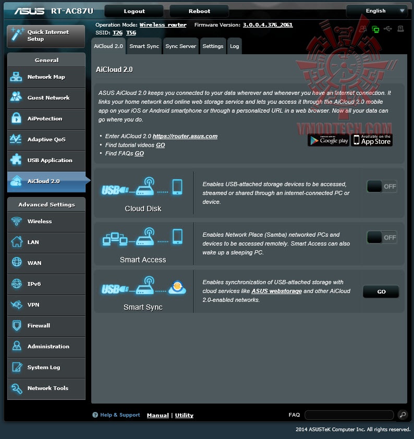Click the green network status icon
414x439 pixels.
tap(375, 29)
